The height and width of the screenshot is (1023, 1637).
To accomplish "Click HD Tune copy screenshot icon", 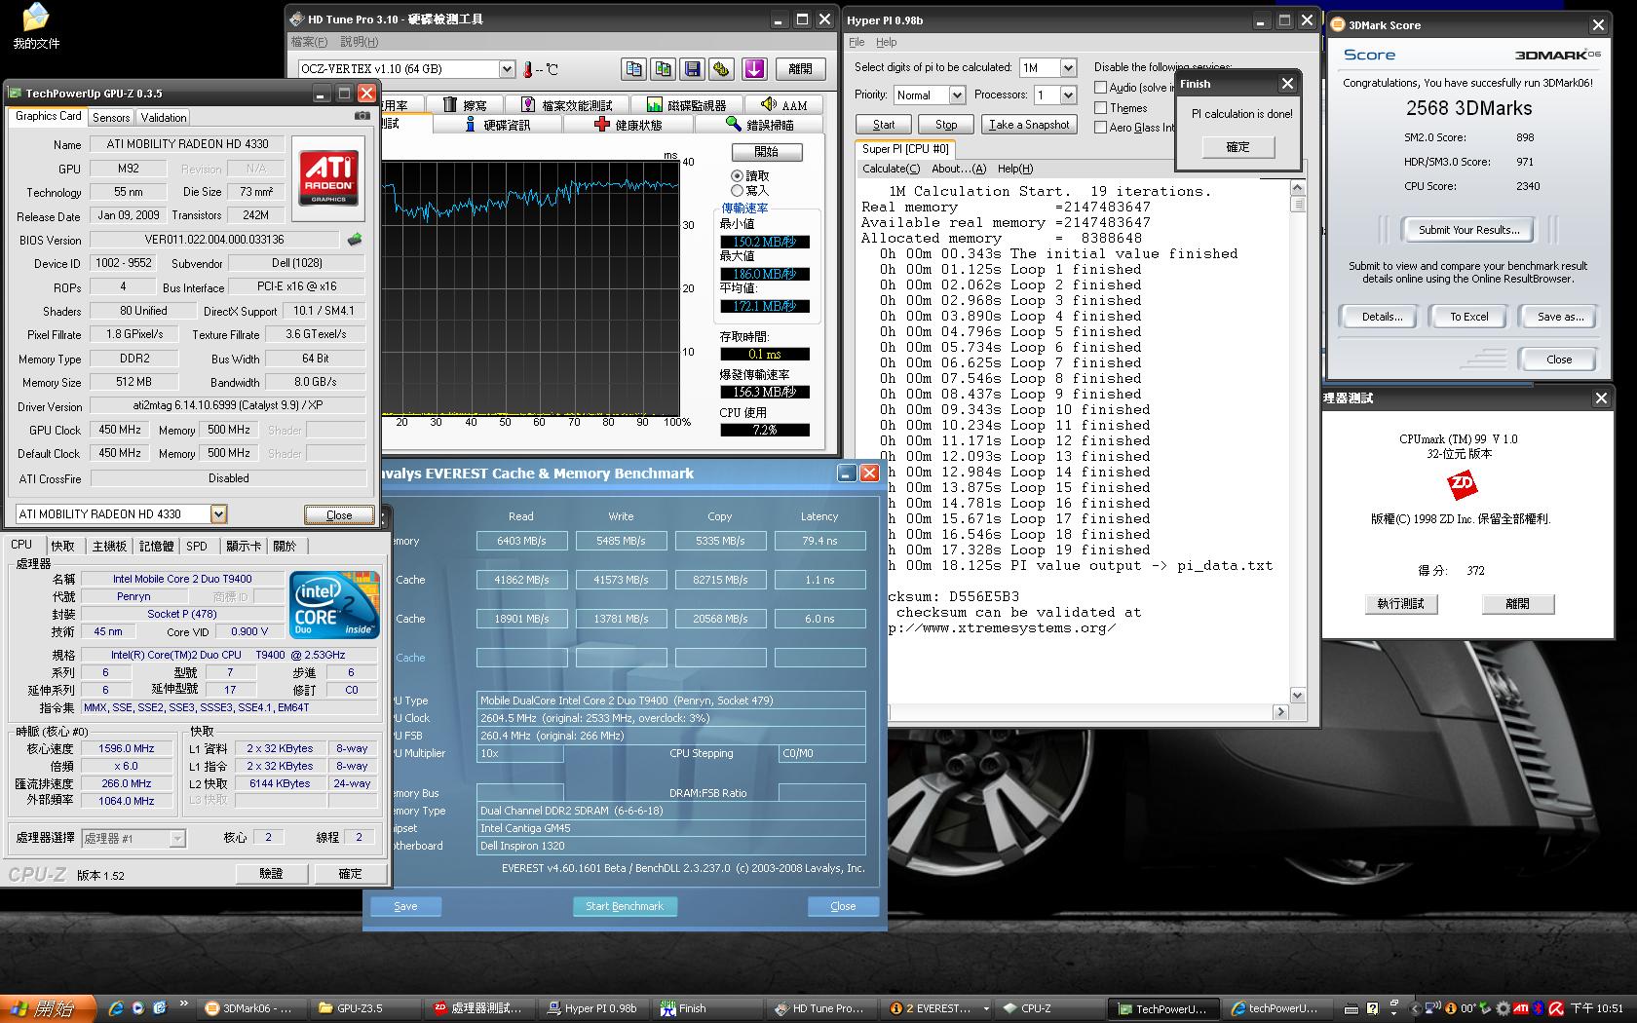I will (664, 68).
